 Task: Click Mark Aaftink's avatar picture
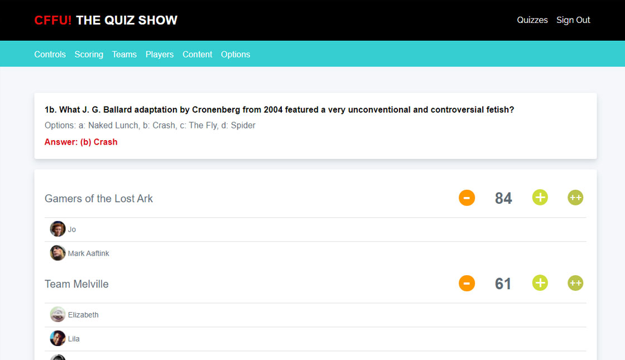coord(57,253)
